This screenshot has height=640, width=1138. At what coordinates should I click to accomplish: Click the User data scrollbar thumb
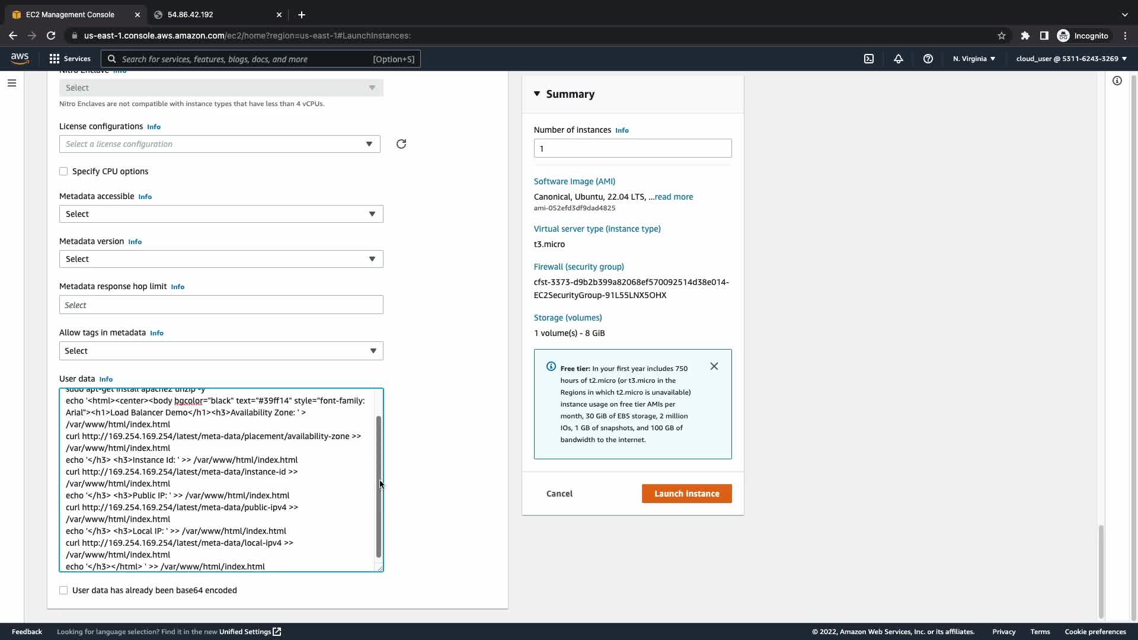[x=378, y=486]
